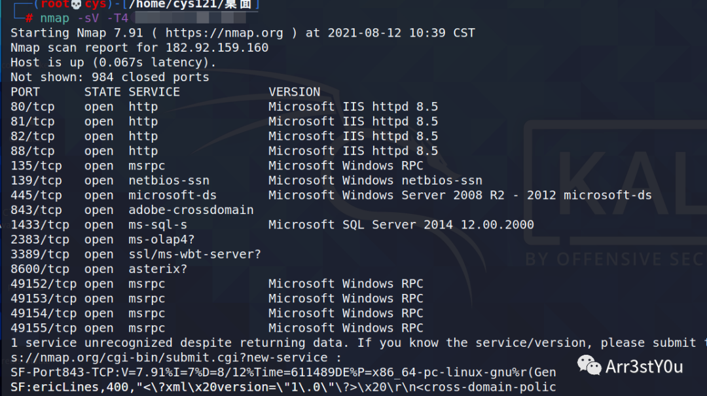The image size is (707, 396).
Task: Click the STATE column header
Action: pos(102,92)
